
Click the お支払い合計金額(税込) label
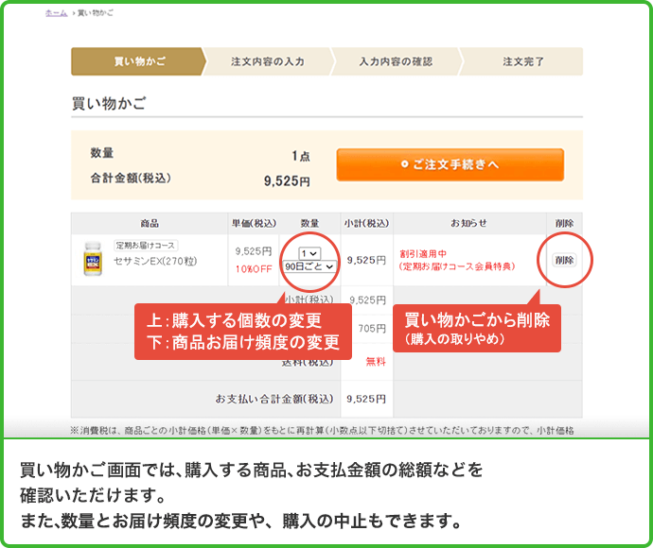click(274, 399)
